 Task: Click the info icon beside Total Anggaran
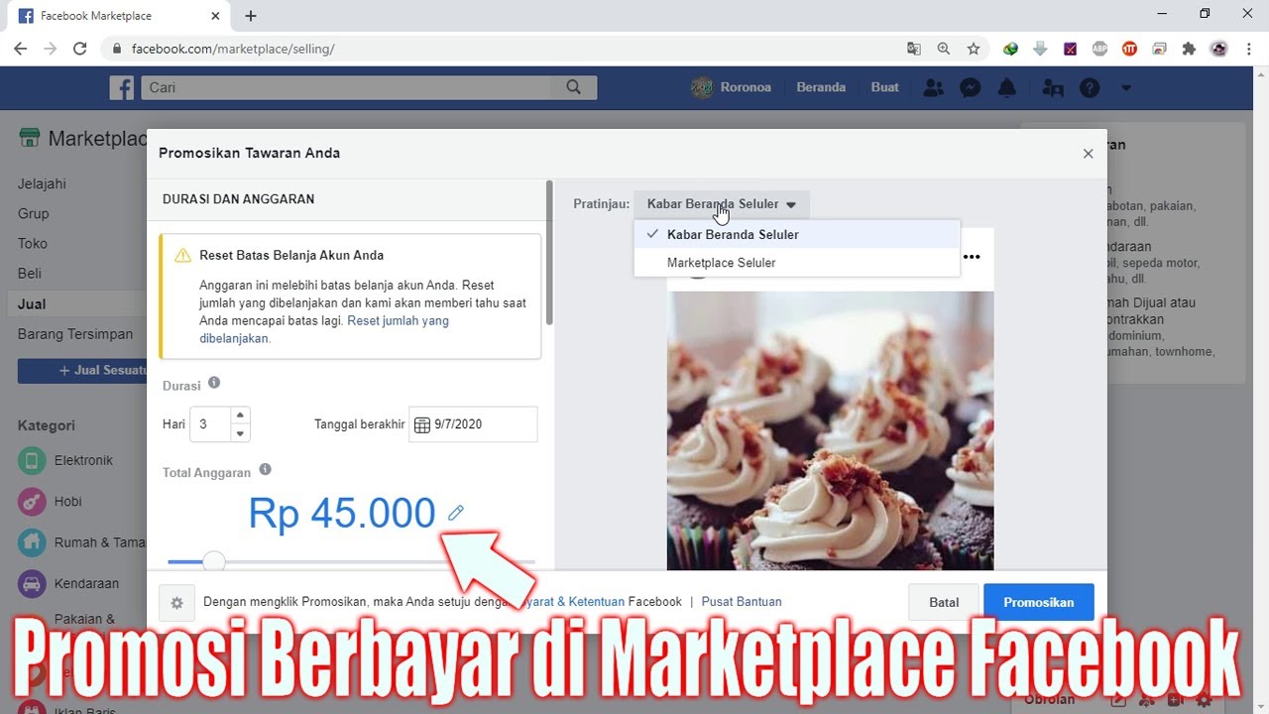coord(265,470)
